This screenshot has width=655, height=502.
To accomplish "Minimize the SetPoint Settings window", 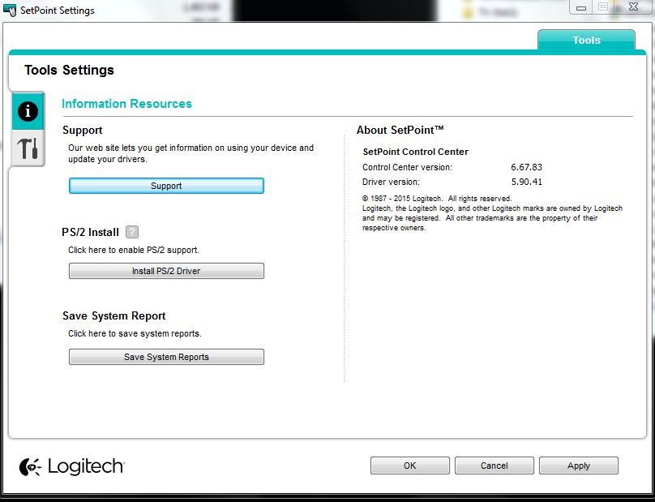I will tap(581, 7).
